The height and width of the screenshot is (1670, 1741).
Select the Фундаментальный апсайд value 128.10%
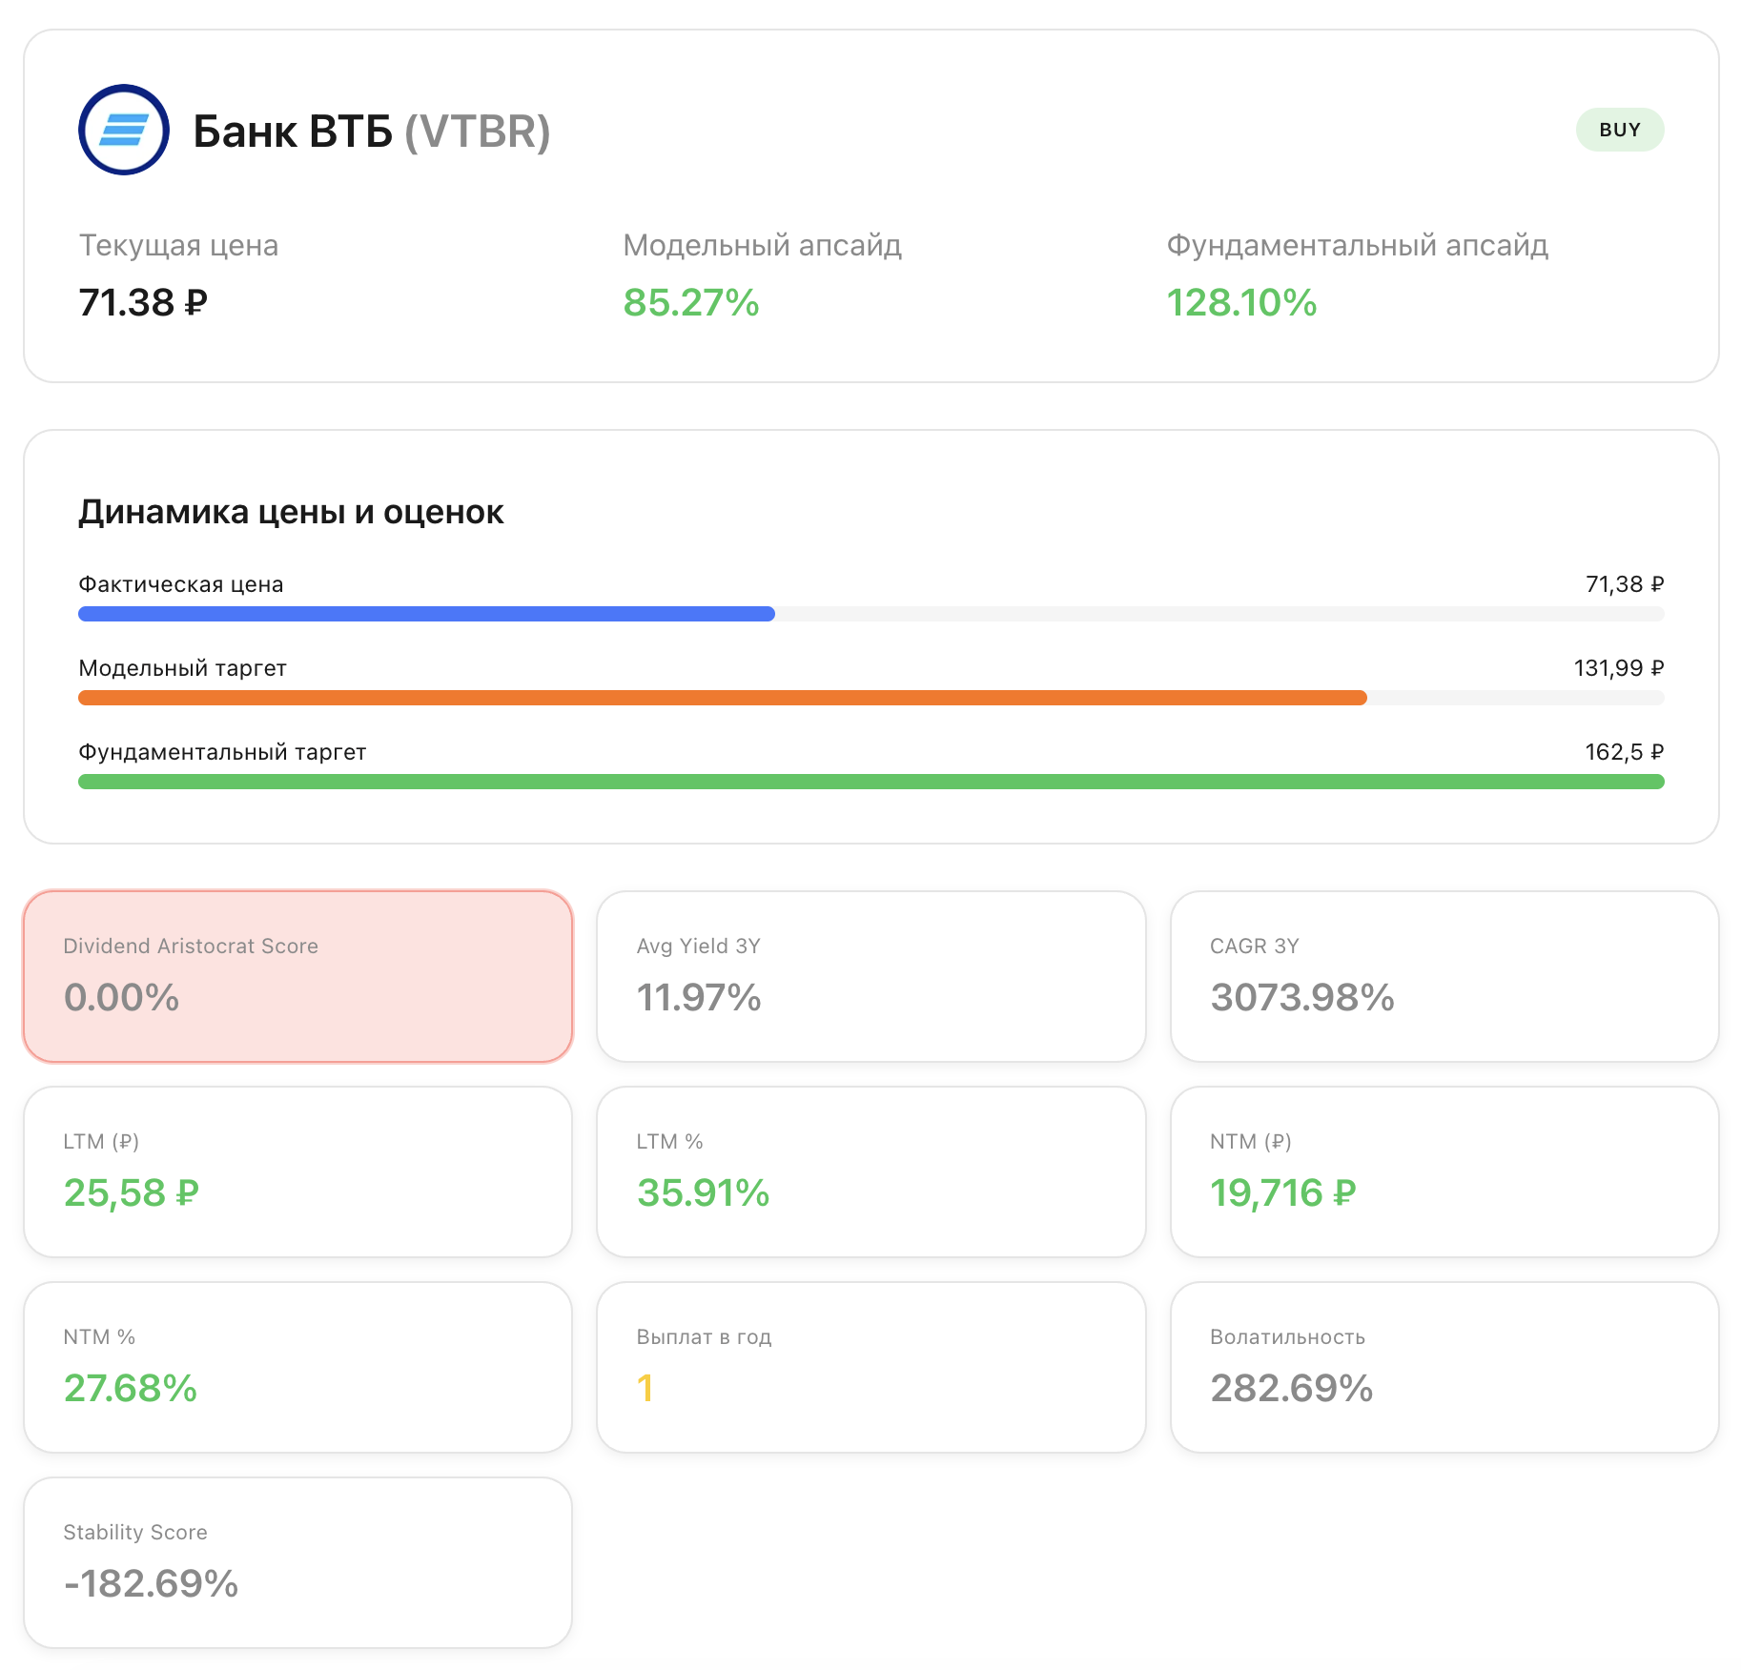(x=1241, y=303)
